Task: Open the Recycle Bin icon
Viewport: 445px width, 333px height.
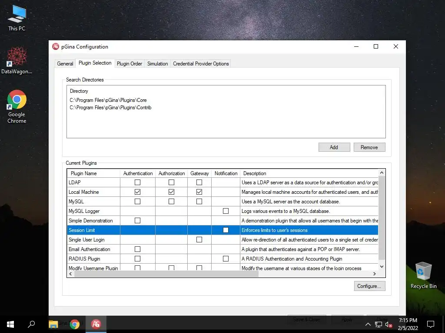Action: click(423, 275)
